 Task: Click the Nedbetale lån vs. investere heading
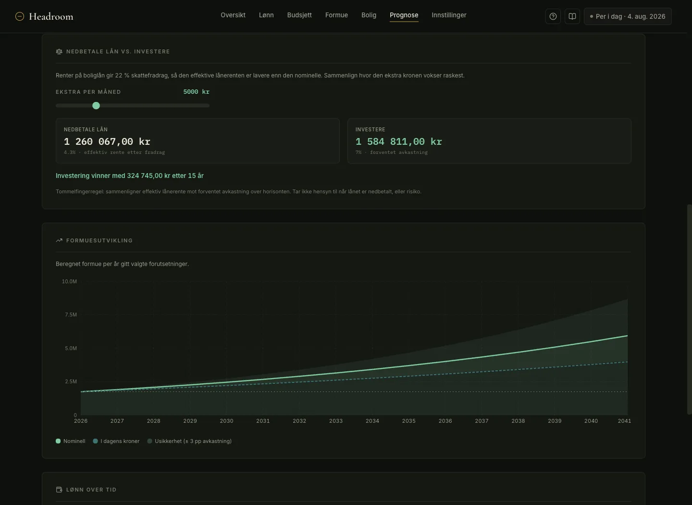[118, 51]
